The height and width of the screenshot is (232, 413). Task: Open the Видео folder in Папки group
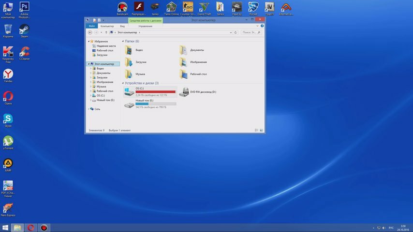click(134, 50)
